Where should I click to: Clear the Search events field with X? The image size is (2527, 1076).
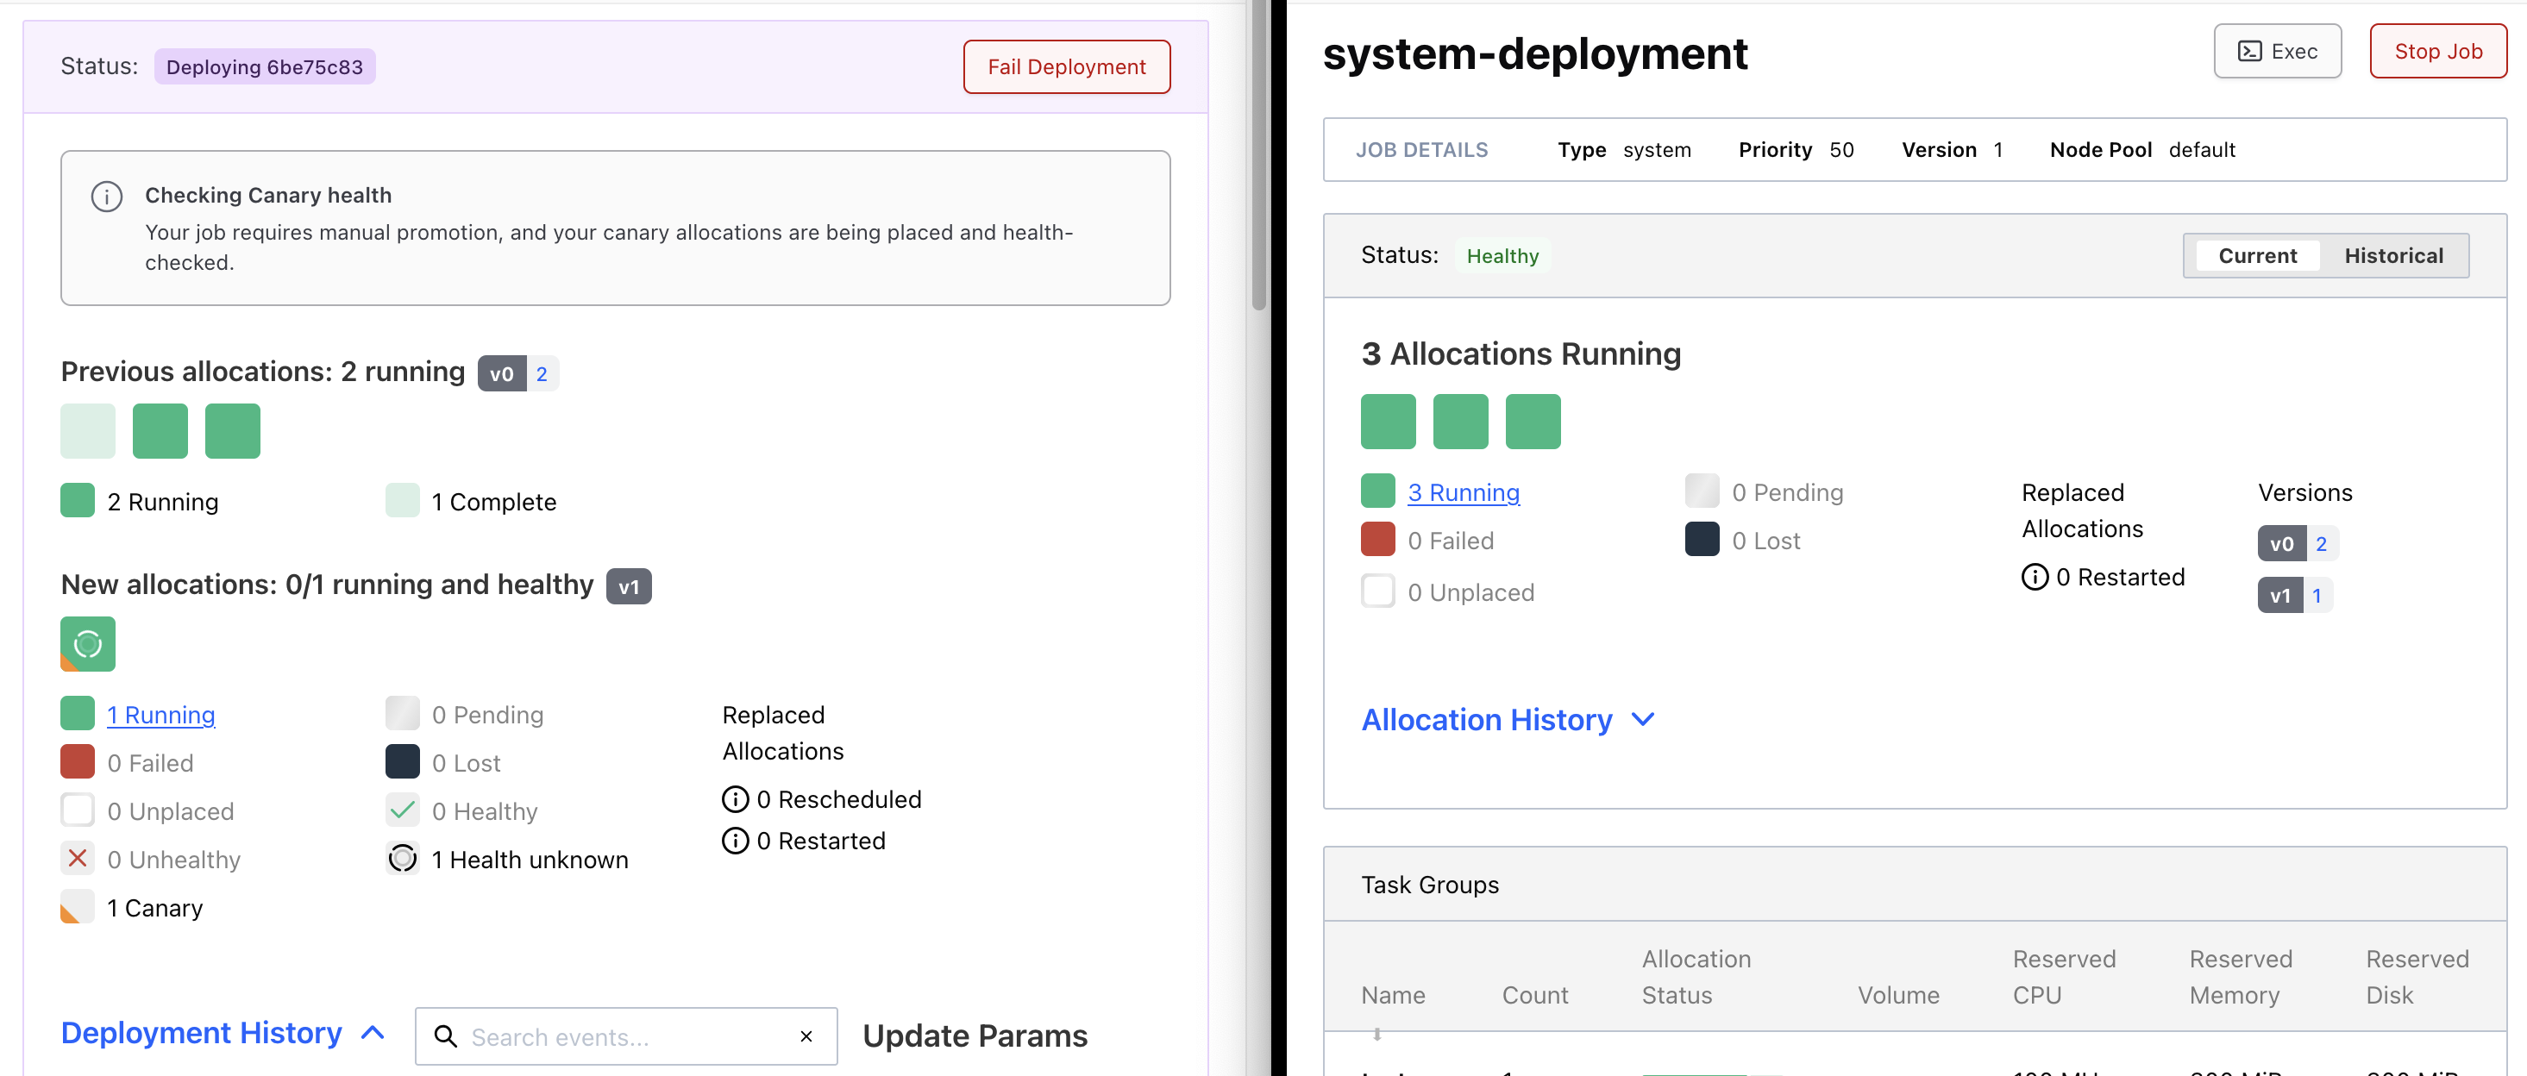pyautogui.click(x=806, y=1036)
